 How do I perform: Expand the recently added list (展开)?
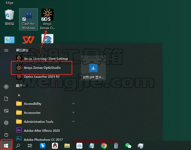click(x=20, y=85)
